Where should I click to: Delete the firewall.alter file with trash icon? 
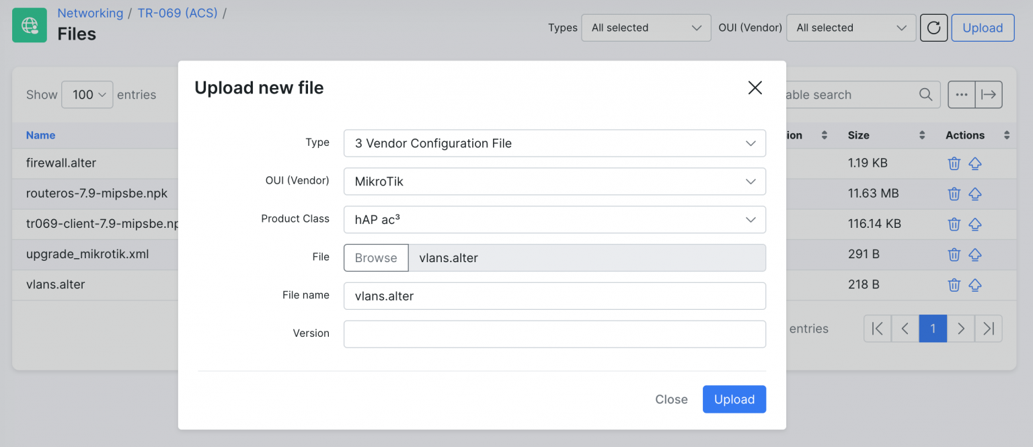tap(954, 163)
